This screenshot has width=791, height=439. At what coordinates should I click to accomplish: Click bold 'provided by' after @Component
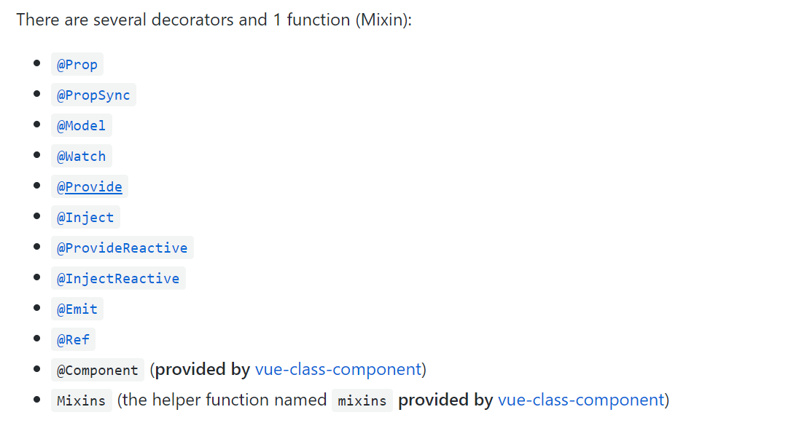point(203,370)
